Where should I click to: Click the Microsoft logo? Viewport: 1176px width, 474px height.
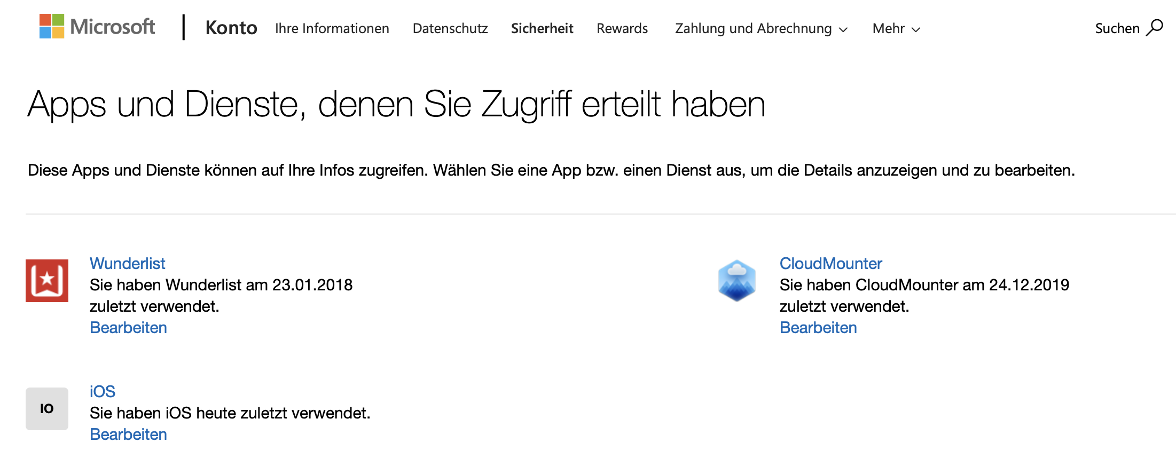click(x=97, y=26)
